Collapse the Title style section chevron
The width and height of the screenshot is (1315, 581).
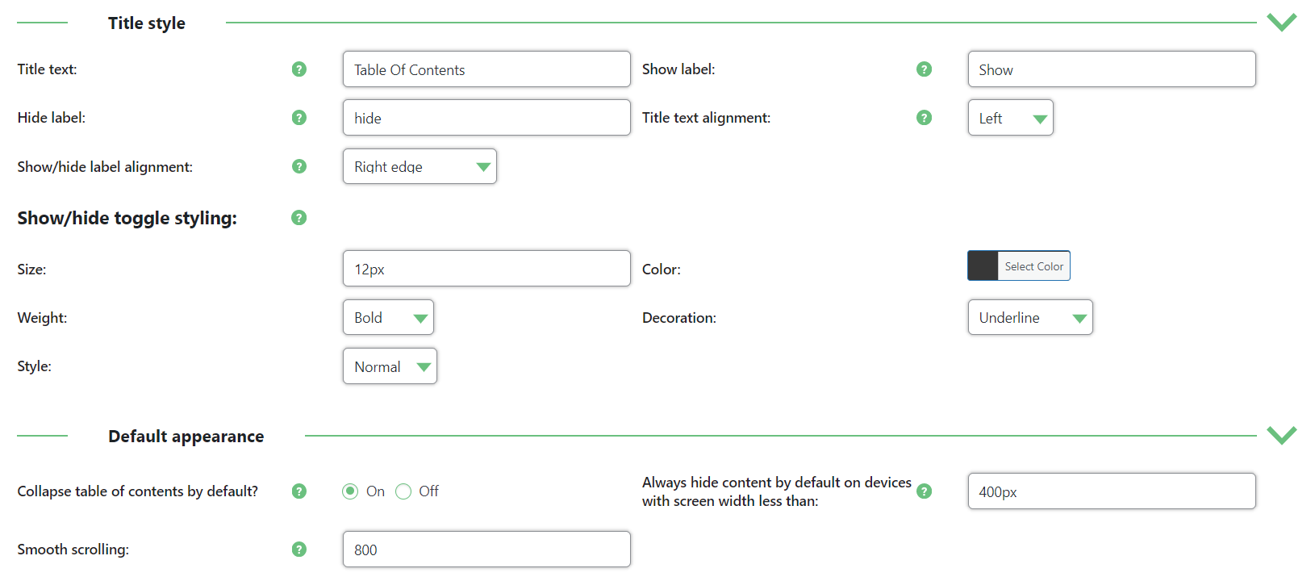click(1281, 22)
